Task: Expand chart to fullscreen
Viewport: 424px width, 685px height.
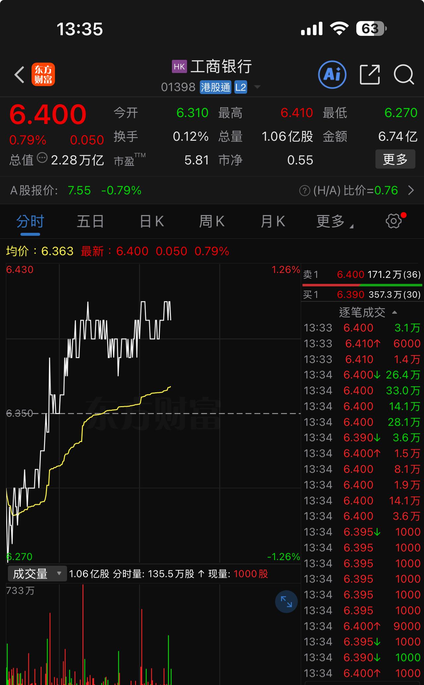Action: 287,601
